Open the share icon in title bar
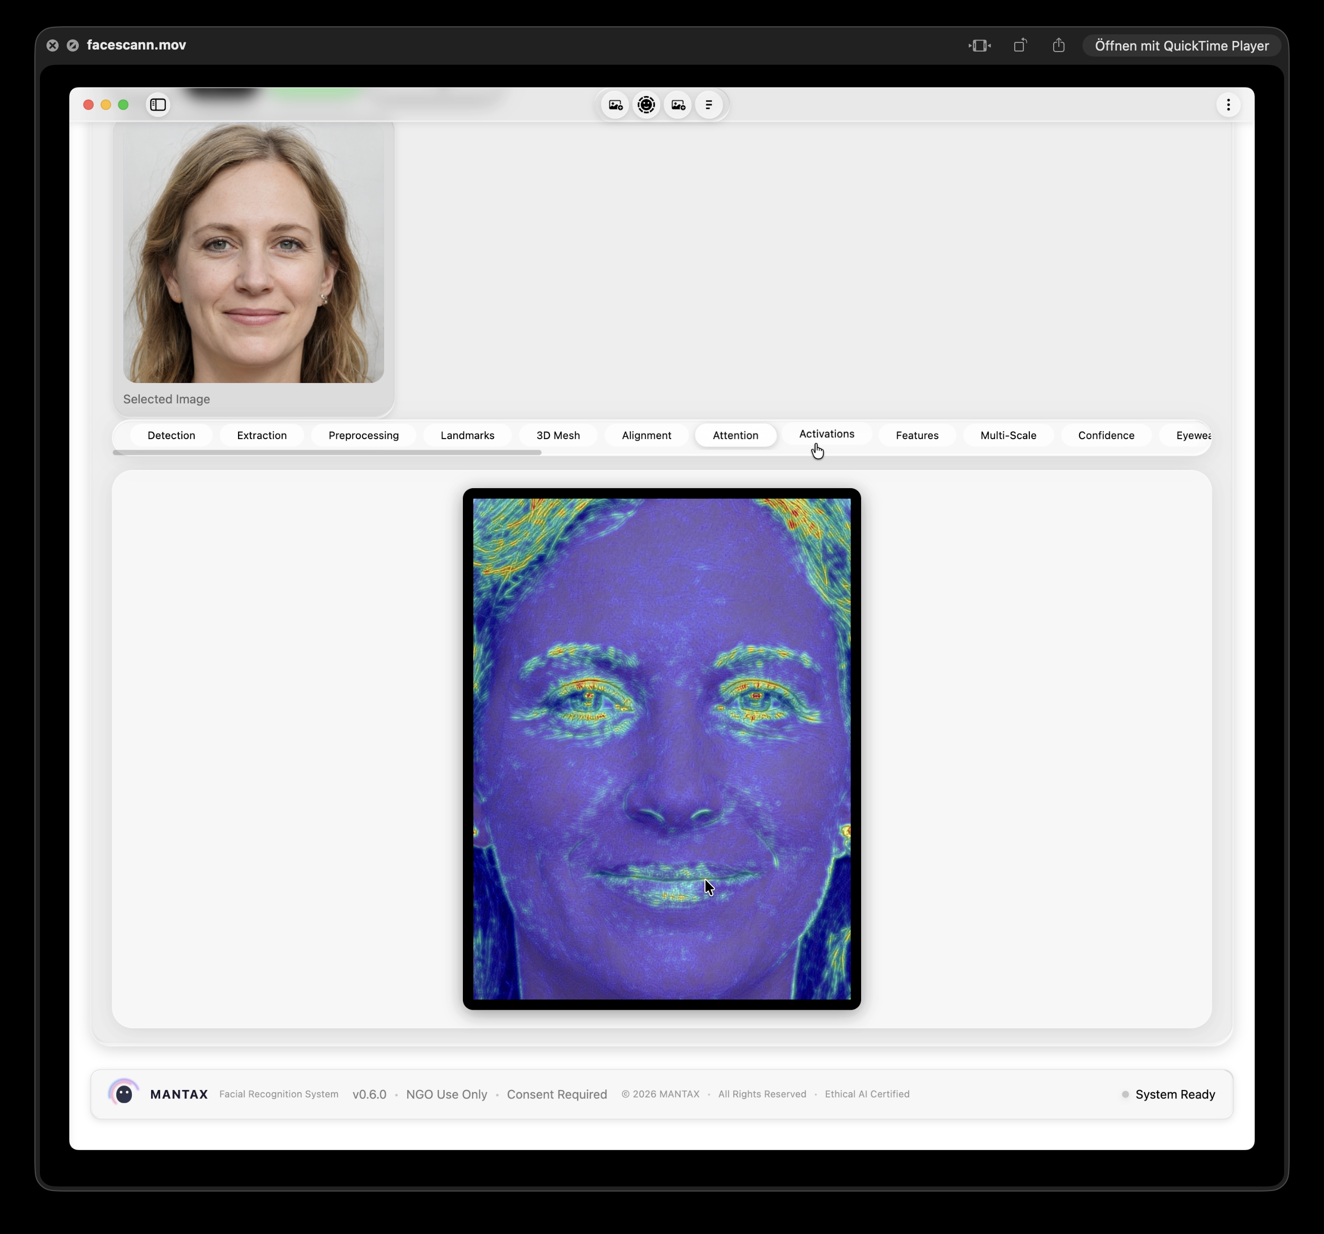The height and width of the screenshot is (1234, 1324). pyautogui.click(x=1058, y=45)
